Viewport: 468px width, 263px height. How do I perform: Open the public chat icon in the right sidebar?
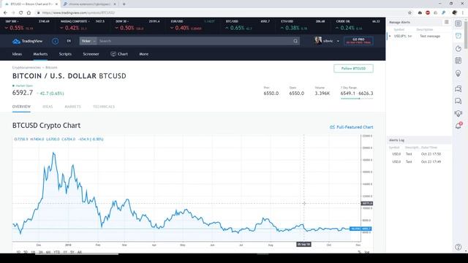[x=458, y=88]
